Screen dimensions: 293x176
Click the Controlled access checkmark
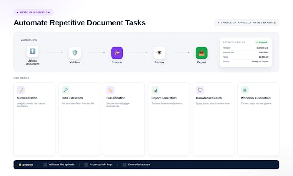(x=125, y=164)
